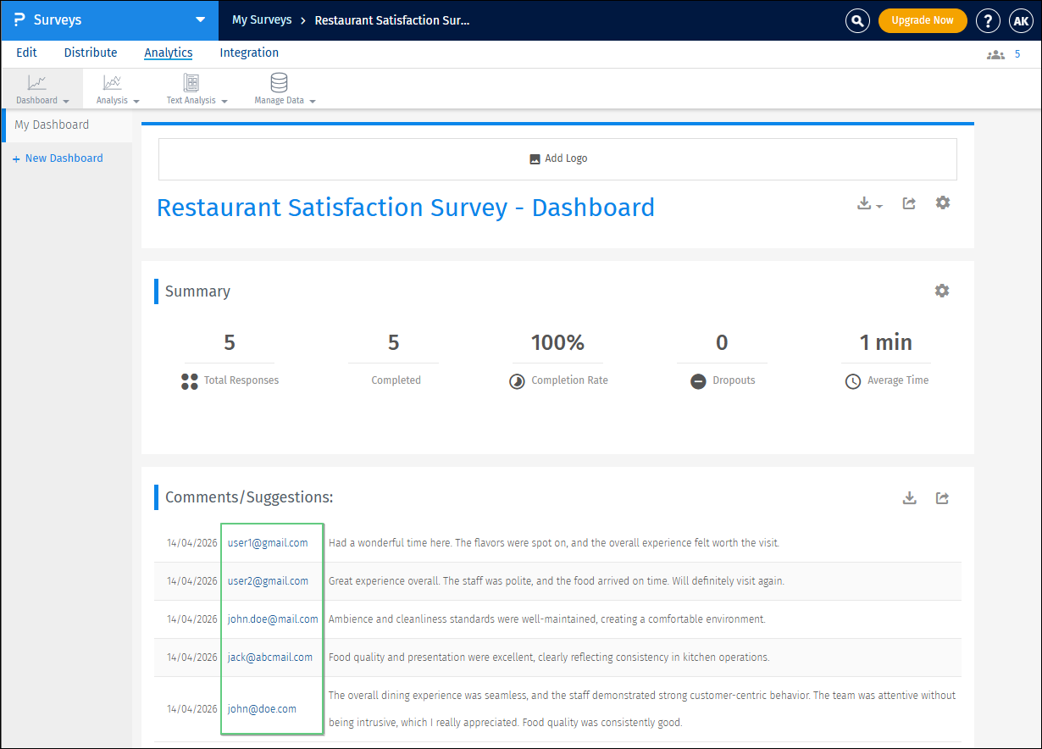The height and width of the screenshot is (749, 1042).
Task: Open dashboard settings gear beside title
Action: click(x=942, y=203)
